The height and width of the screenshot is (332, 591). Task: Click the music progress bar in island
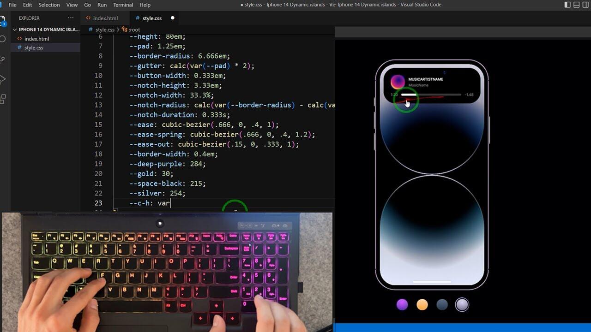click(x=431, y=95)
